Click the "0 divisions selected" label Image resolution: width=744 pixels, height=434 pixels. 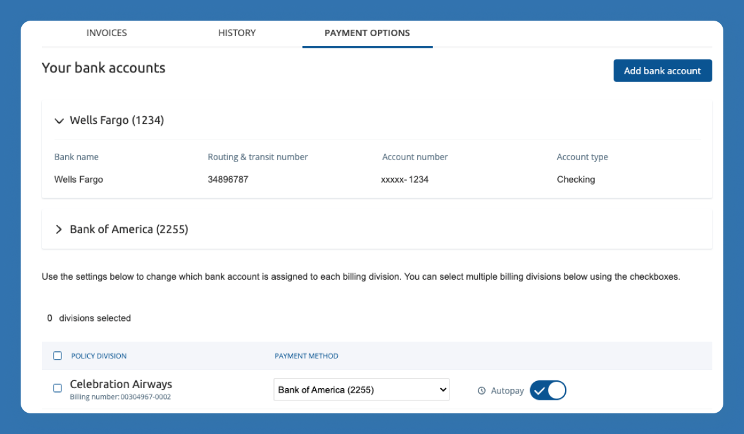88,318
